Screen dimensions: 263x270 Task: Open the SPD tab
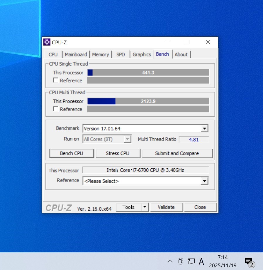point(121,55)
